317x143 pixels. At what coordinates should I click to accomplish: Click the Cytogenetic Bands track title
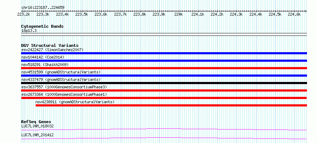coord(42,26)
